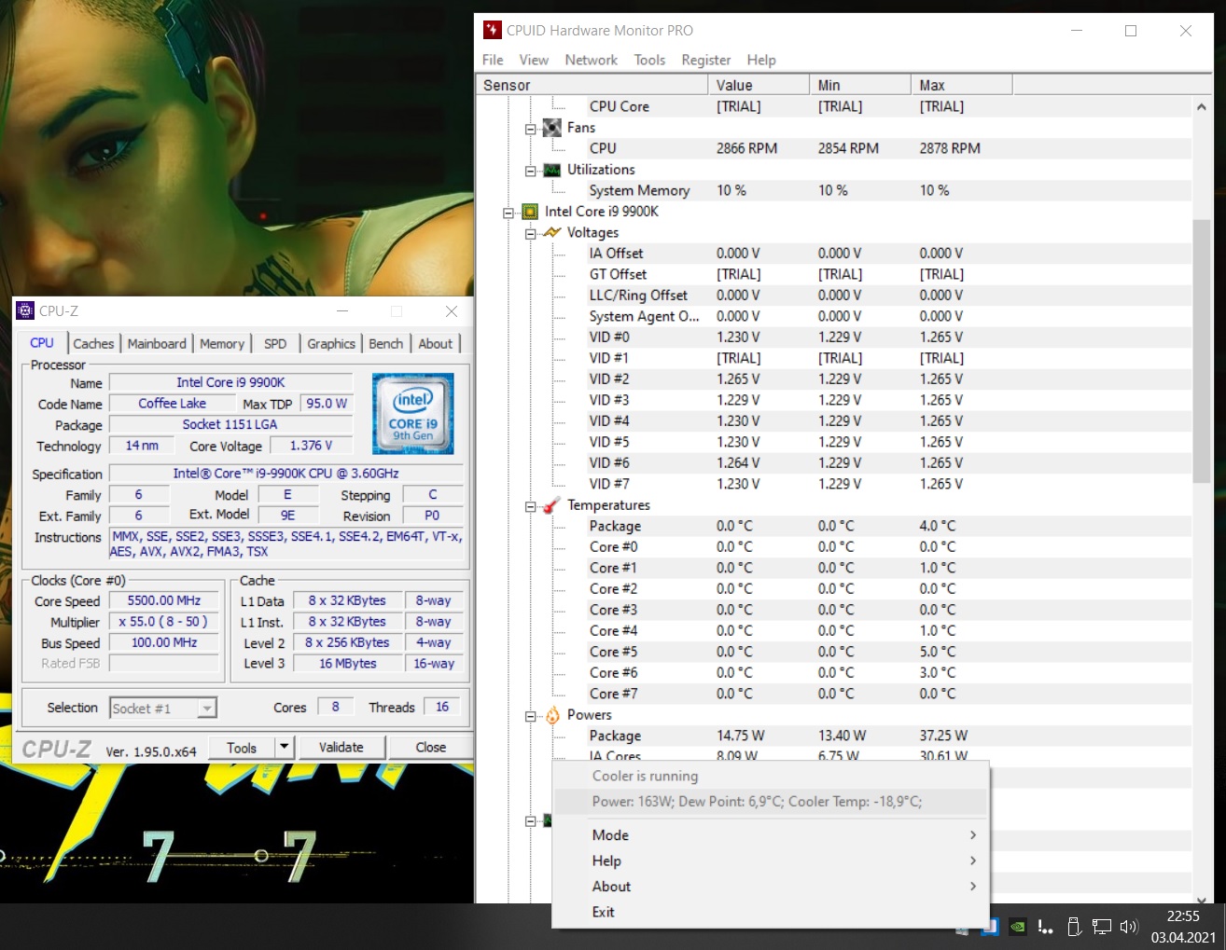
Task: Open About submenu in cooler tray menu
Action: [771, 887]
